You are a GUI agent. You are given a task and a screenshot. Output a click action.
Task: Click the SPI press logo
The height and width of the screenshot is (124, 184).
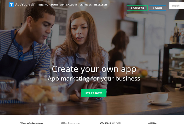pos(111,123)
